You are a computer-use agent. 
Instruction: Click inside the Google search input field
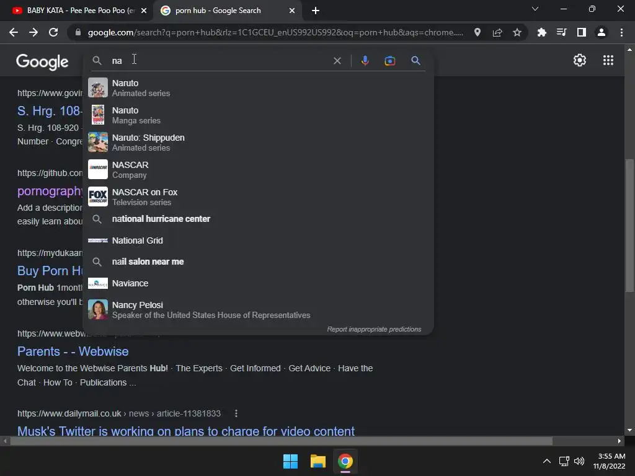219,61
